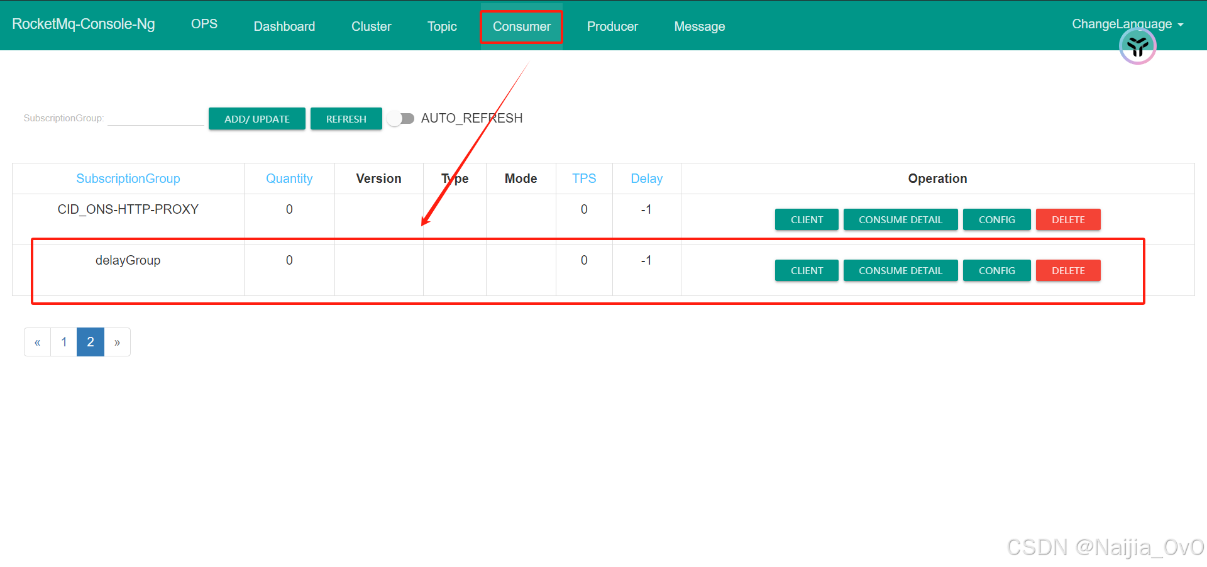
Task: Open the round floating assistant icon
Action: [1137, 46]
